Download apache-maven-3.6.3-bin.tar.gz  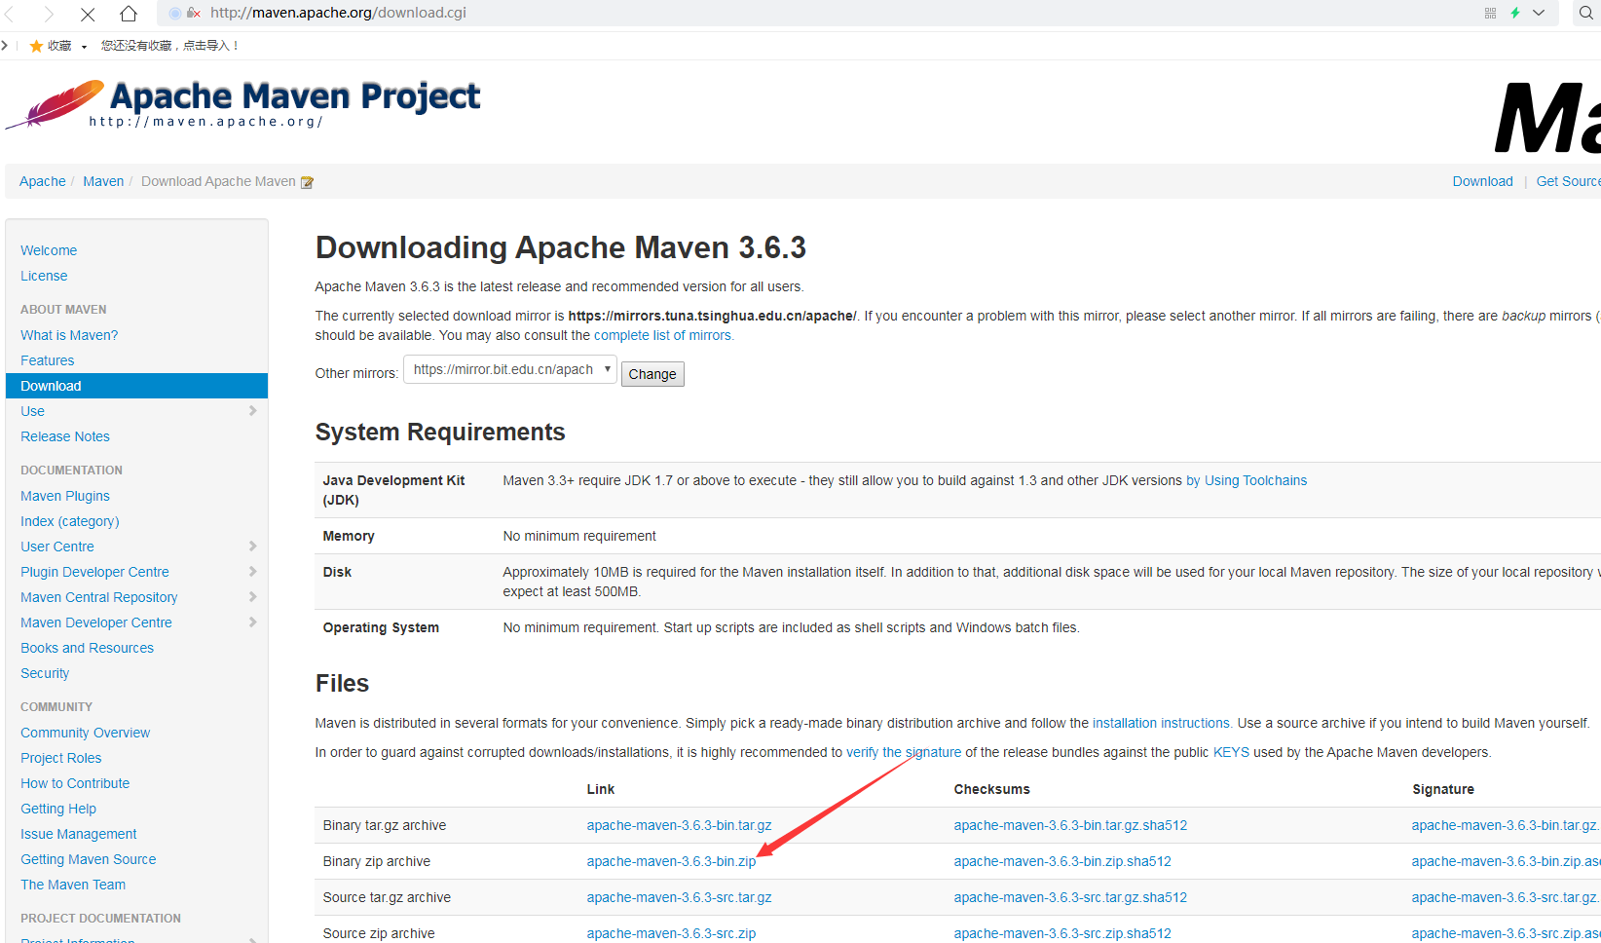click(x=679, y=825)
